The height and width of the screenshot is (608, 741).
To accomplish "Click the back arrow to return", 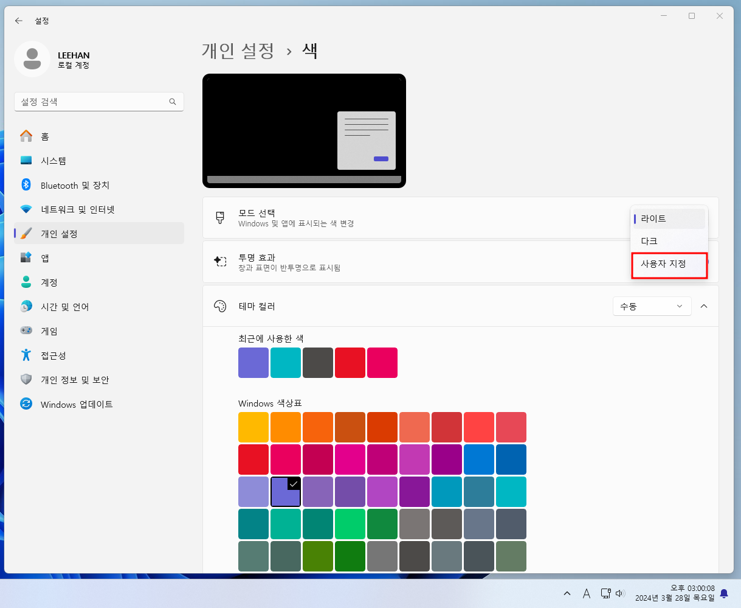I will [18, 20].
